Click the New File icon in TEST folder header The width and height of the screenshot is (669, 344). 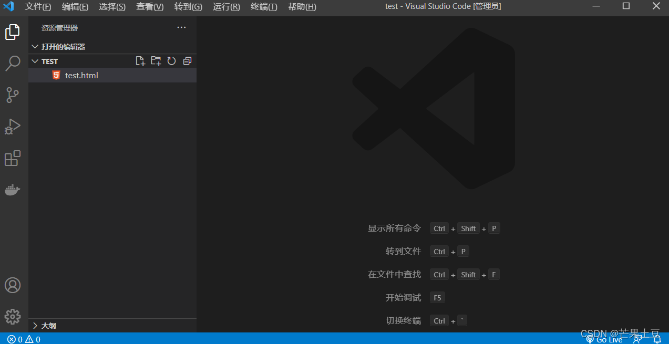pyautogui.click(x=140, y=61)
